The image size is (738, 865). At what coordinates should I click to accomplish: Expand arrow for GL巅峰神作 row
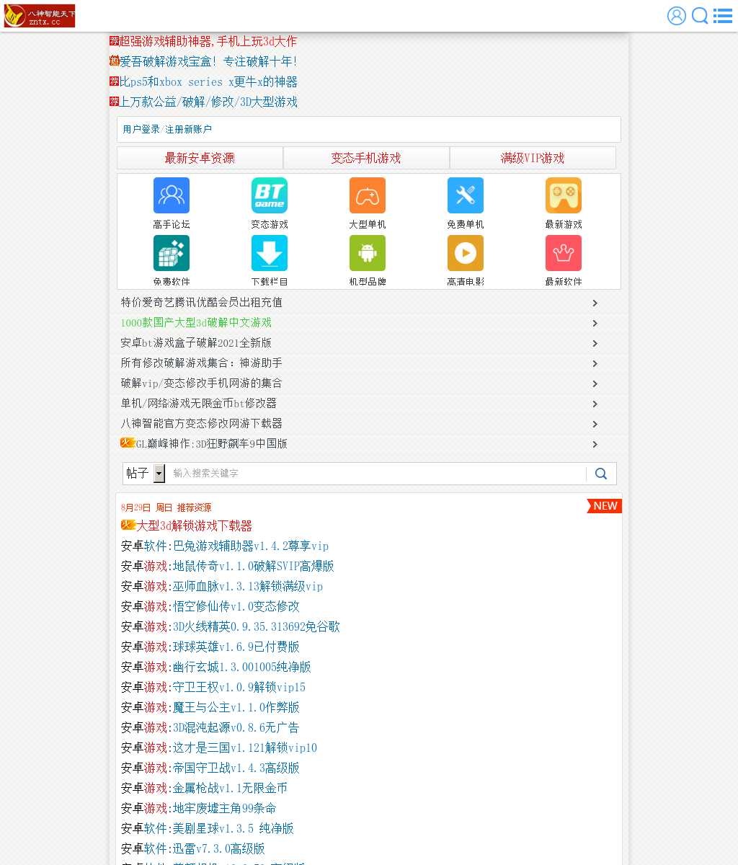[595, 444]
